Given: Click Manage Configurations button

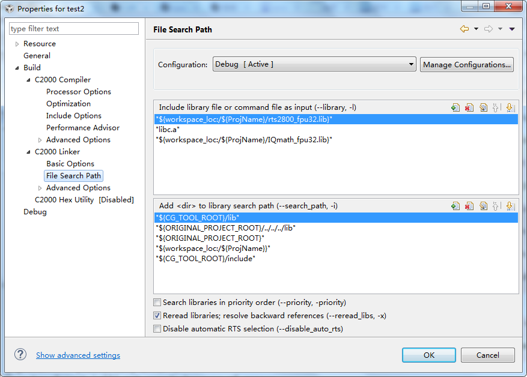Looking at the screenshot, I should pos(467,64).
